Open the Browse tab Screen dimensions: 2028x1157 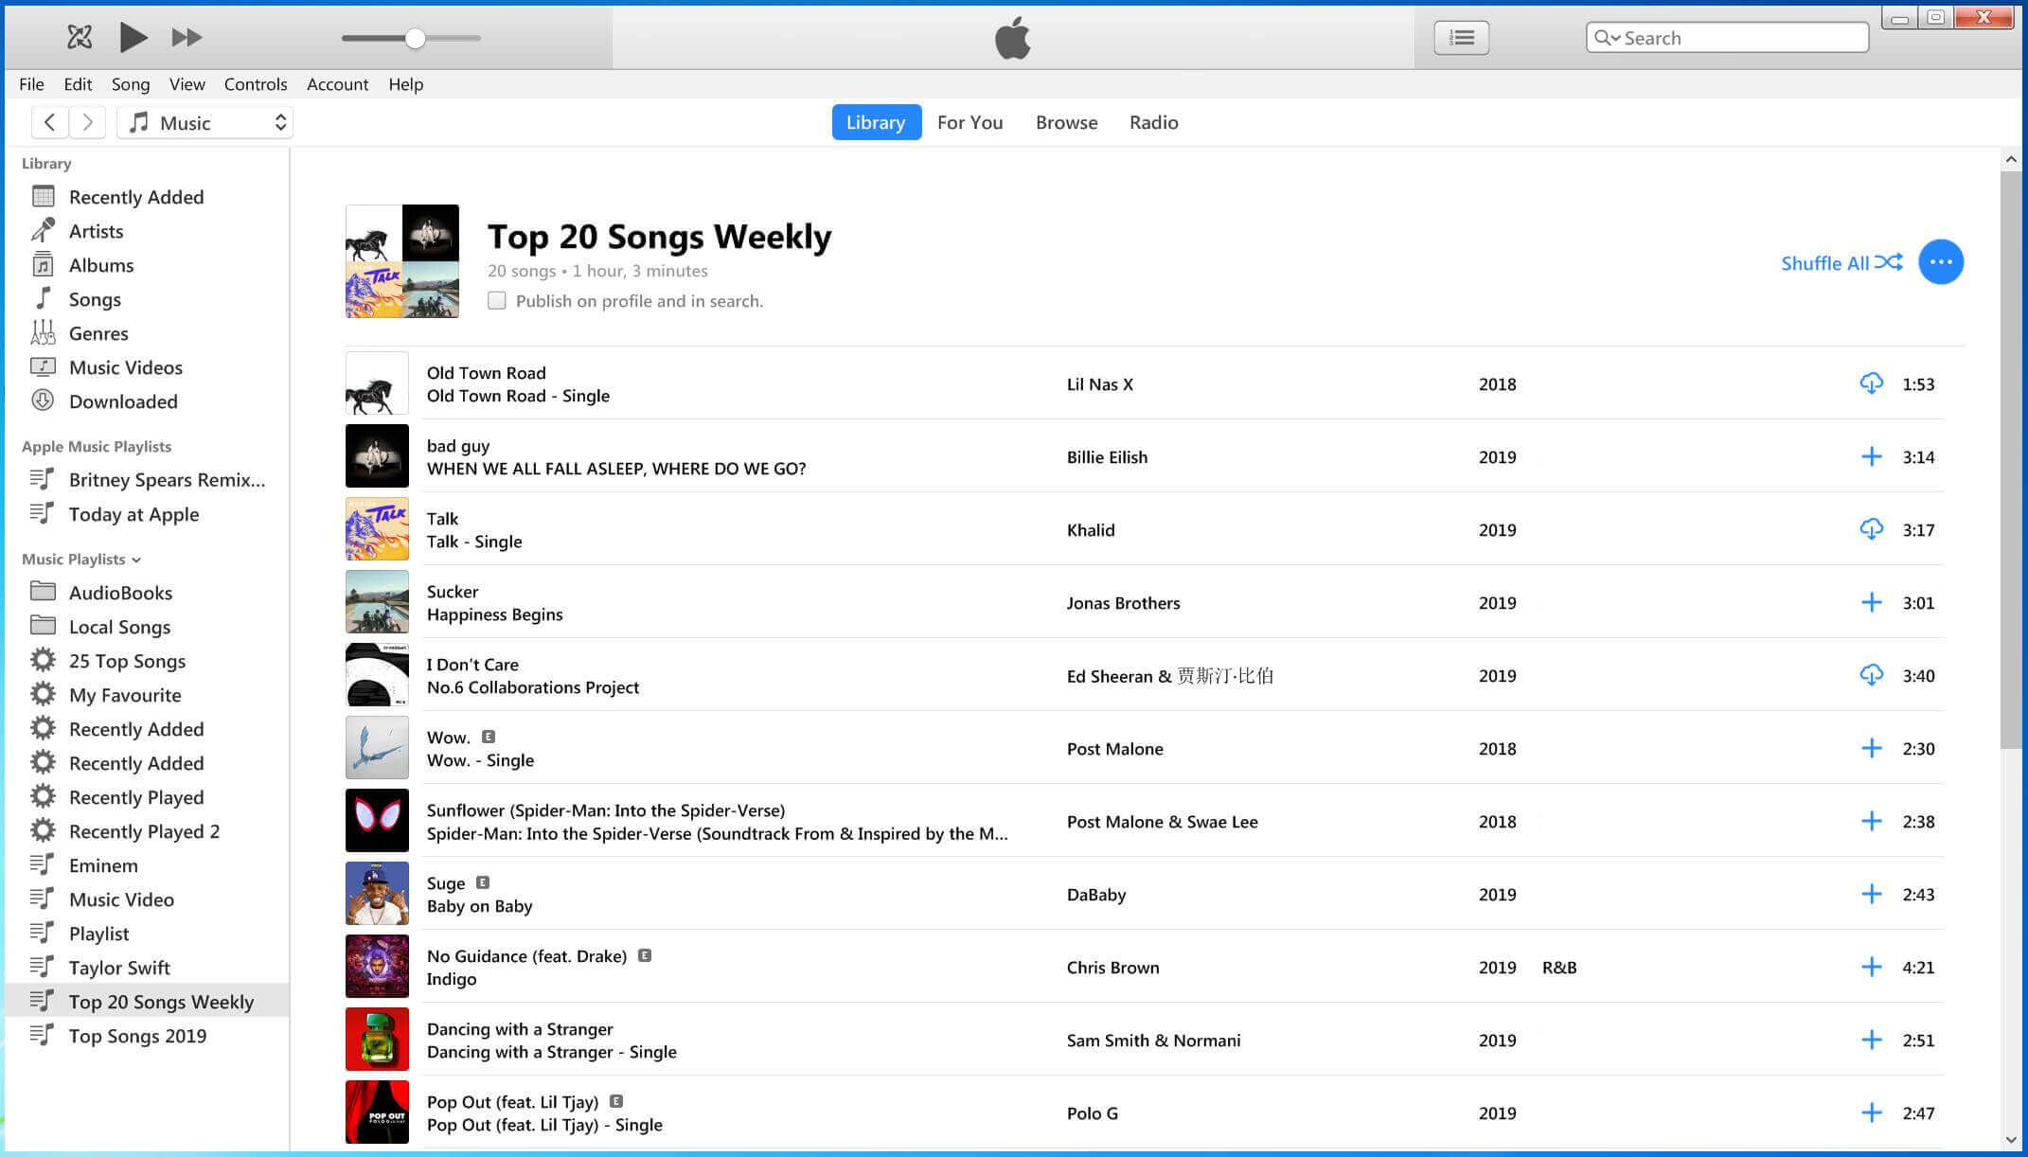coord(1065,122)
